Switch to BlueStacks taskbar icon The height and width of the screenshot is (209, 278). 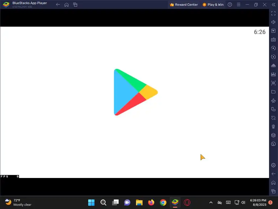[175, 202]
